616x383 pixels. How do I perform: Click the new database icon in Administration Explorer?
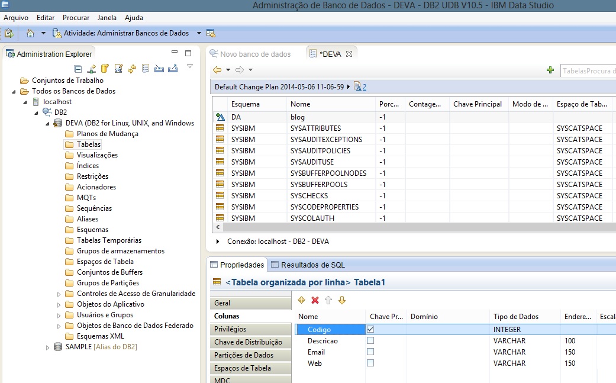[x=105, y=69]
